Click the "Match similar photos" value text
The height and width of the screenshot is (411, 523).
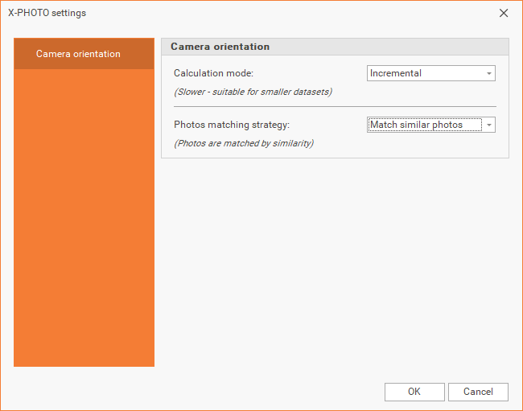click(x=416, y=125)
